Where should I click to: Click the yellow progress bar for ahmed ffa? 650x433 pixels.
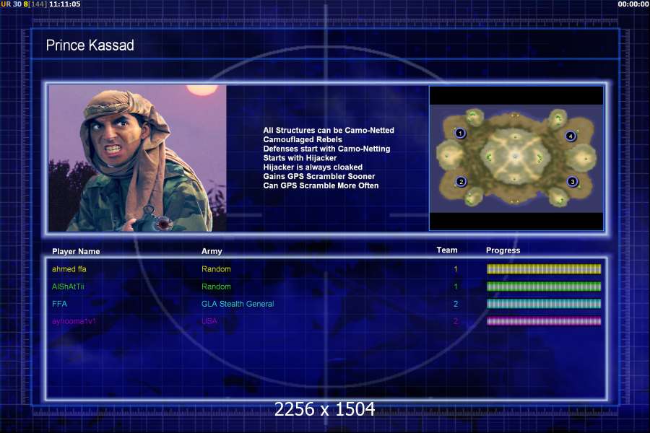point(543,269)
